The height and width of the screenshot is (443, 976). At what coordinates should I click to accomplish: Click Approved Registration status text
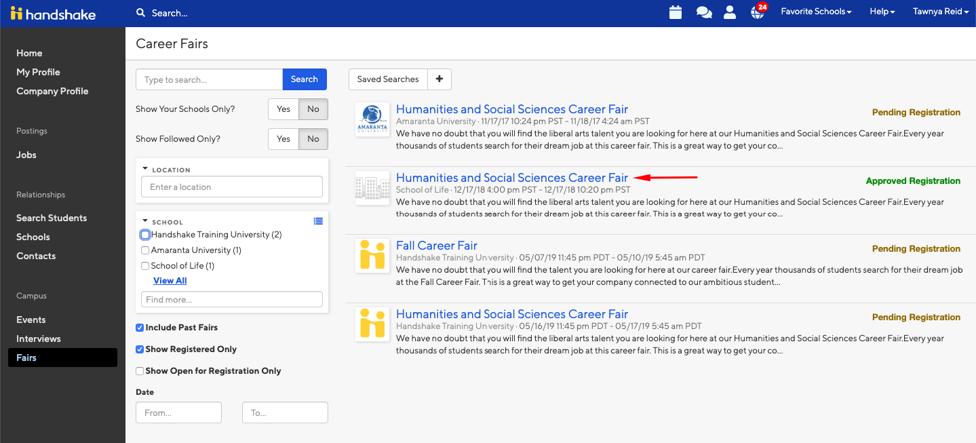point(913,181)
